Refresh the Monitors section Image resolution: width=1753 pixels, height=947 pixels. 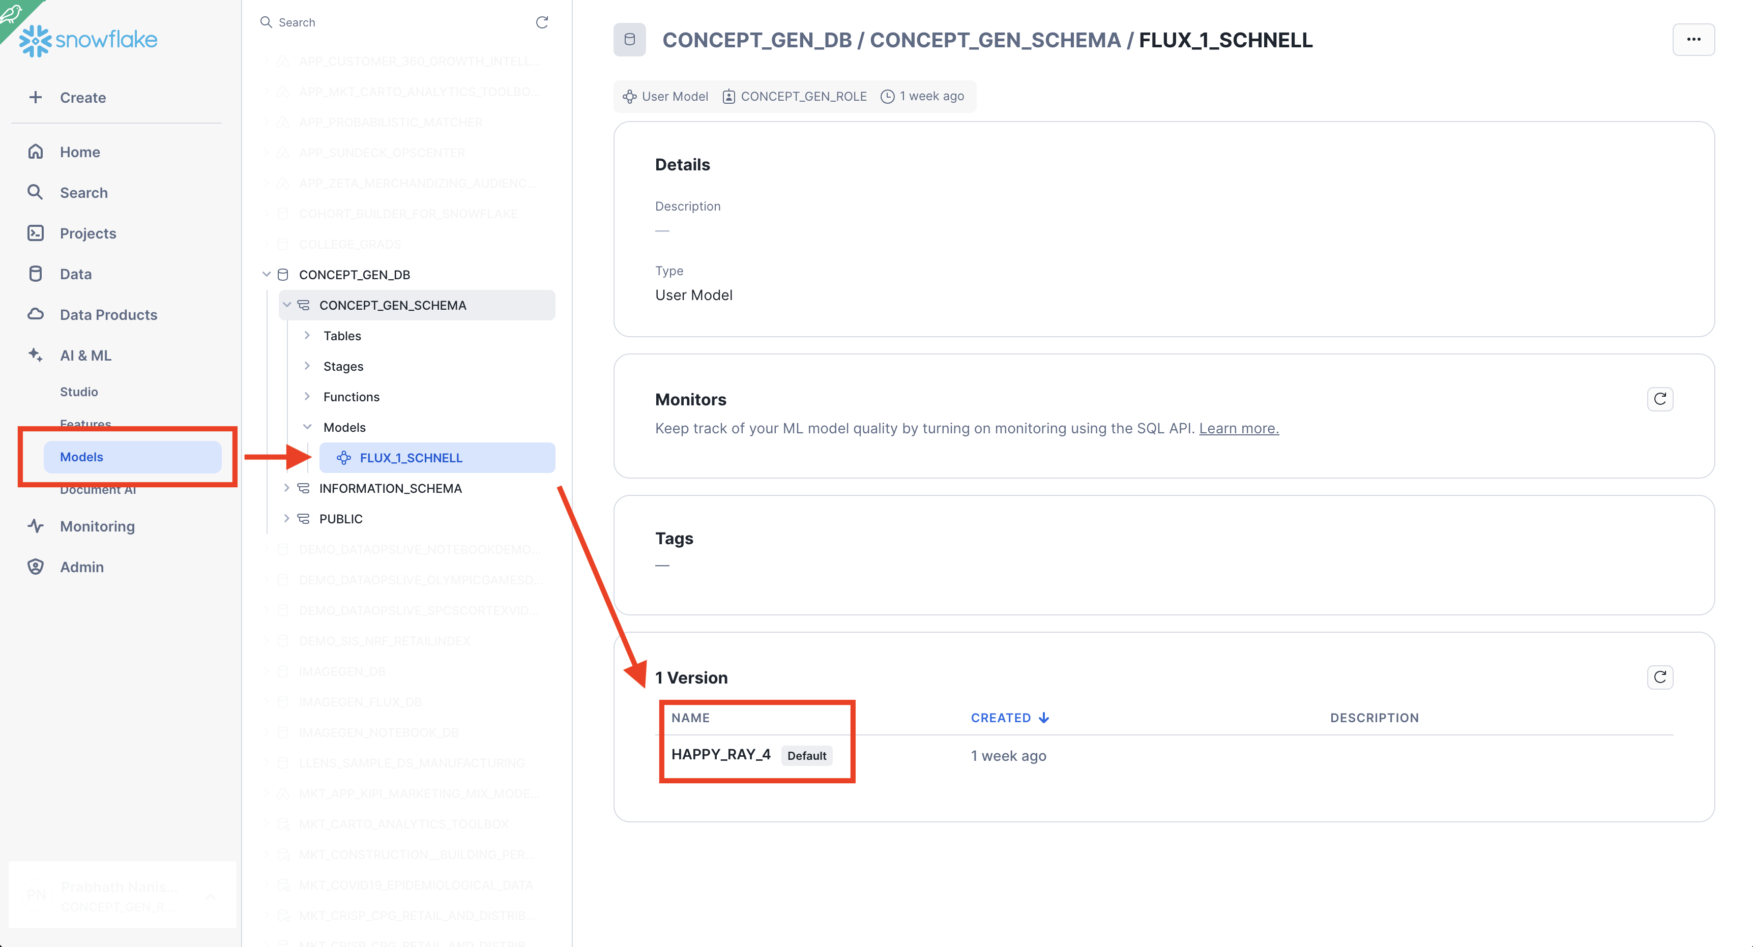1660,399
